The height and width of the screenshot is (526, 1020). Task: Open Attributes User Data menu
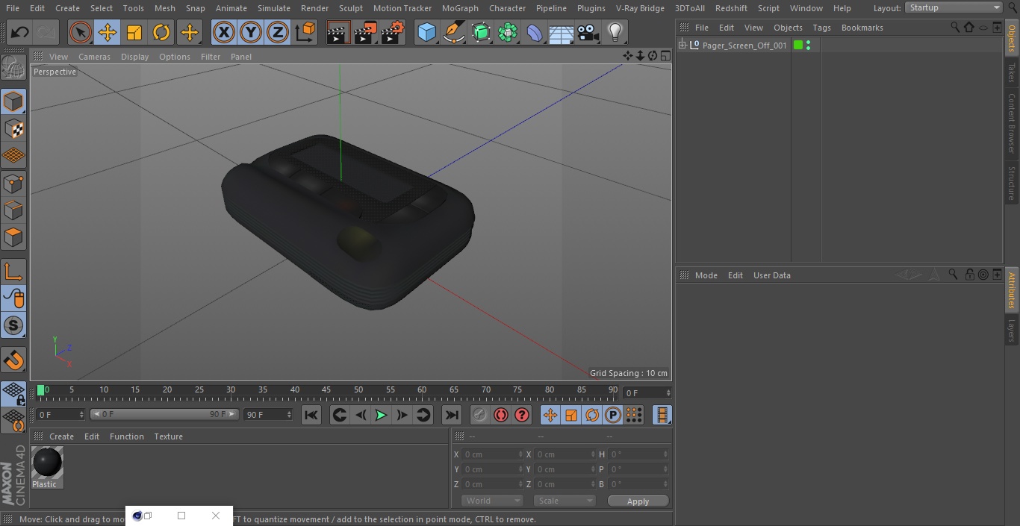point(771,275)
